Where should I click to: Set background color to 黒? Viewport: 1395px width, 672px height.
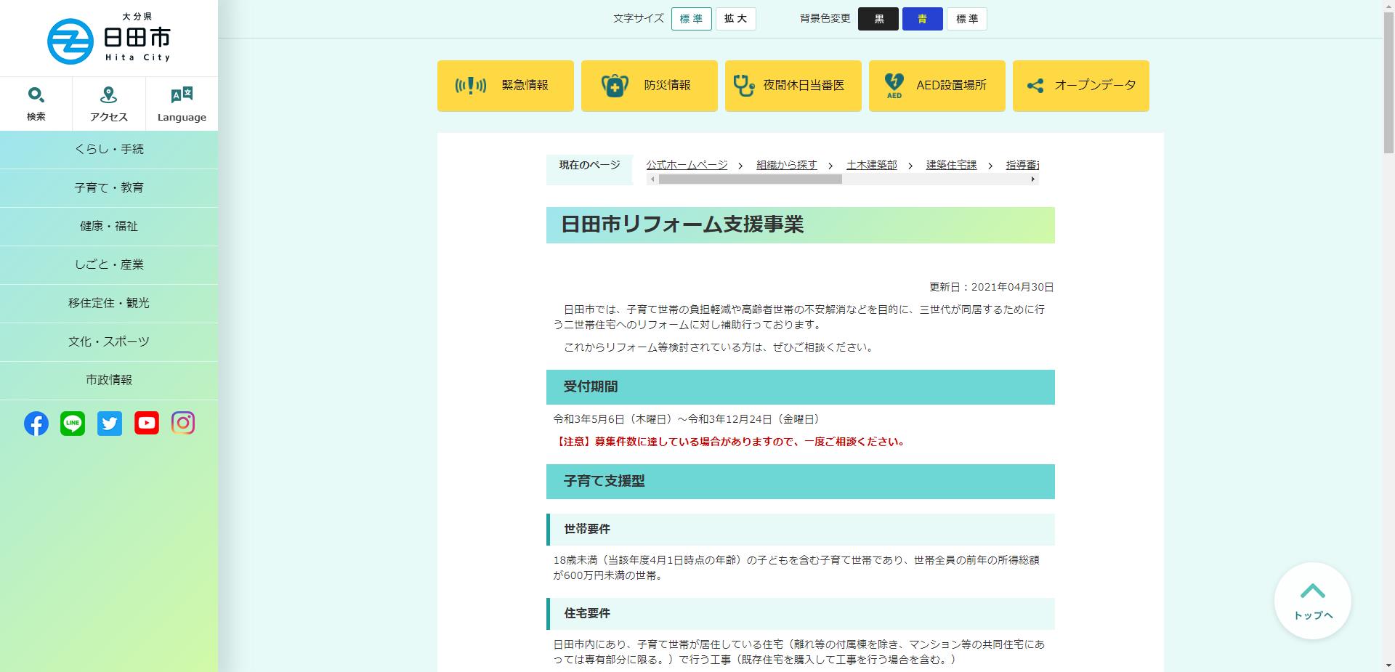coord(878,19)
